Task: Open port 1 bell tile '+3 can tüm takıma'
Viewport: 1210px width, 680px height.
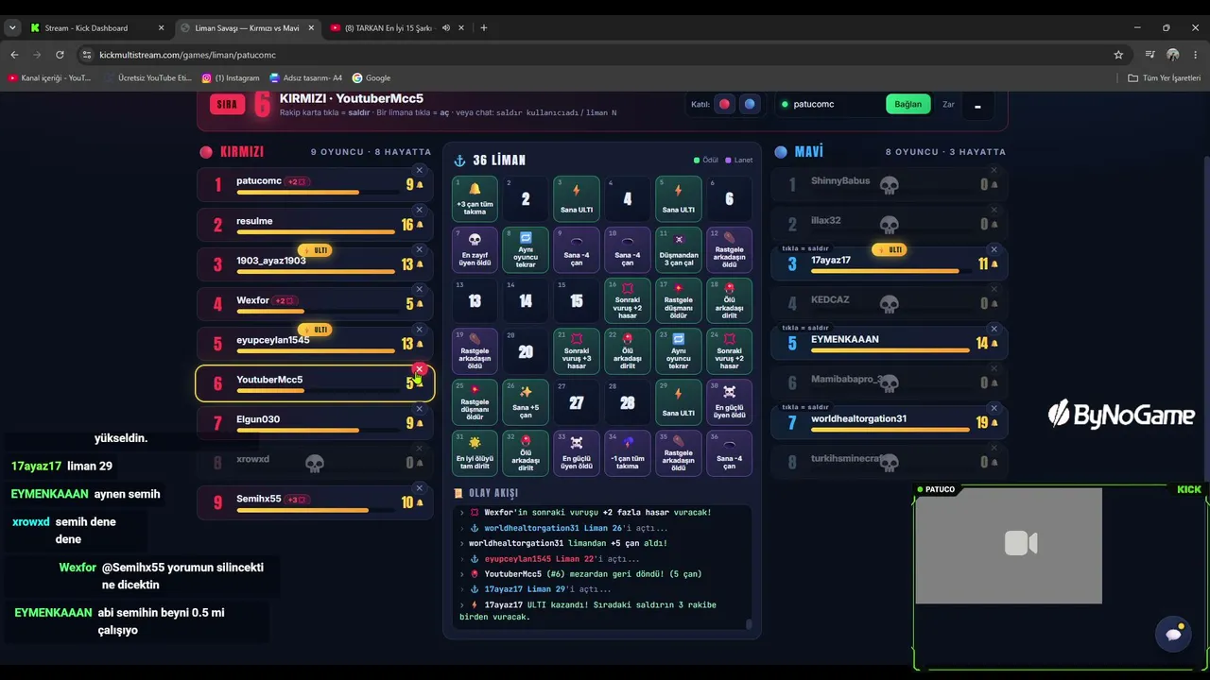Action: pos(475,198)
